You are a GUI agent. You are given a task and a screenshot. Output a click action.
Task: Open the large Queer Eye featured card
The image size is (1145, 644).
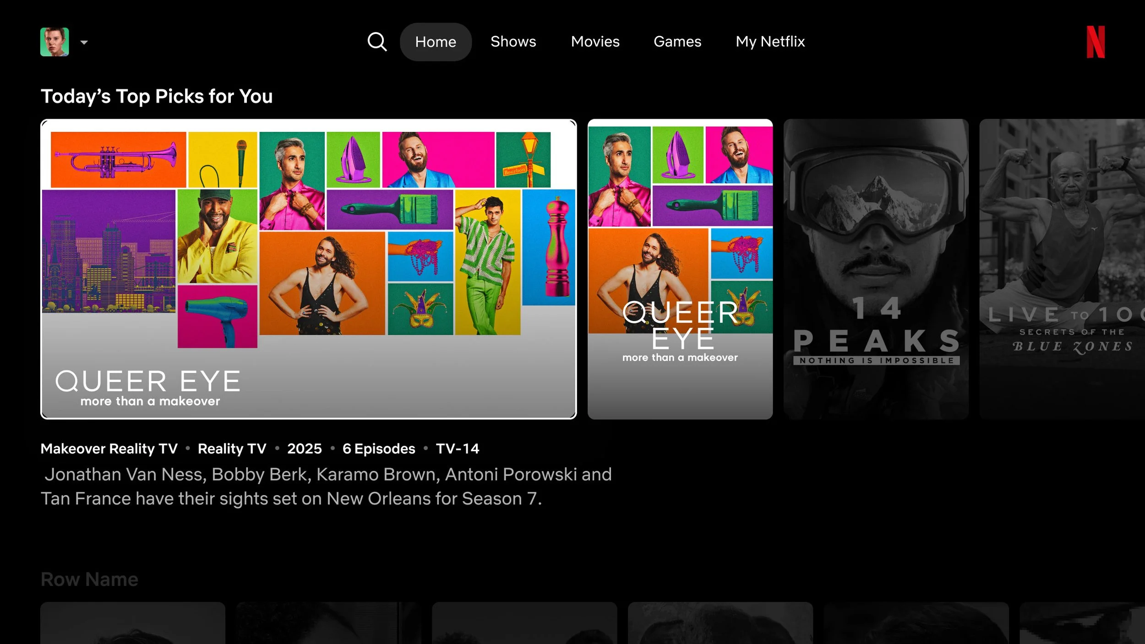coord(308,257)
